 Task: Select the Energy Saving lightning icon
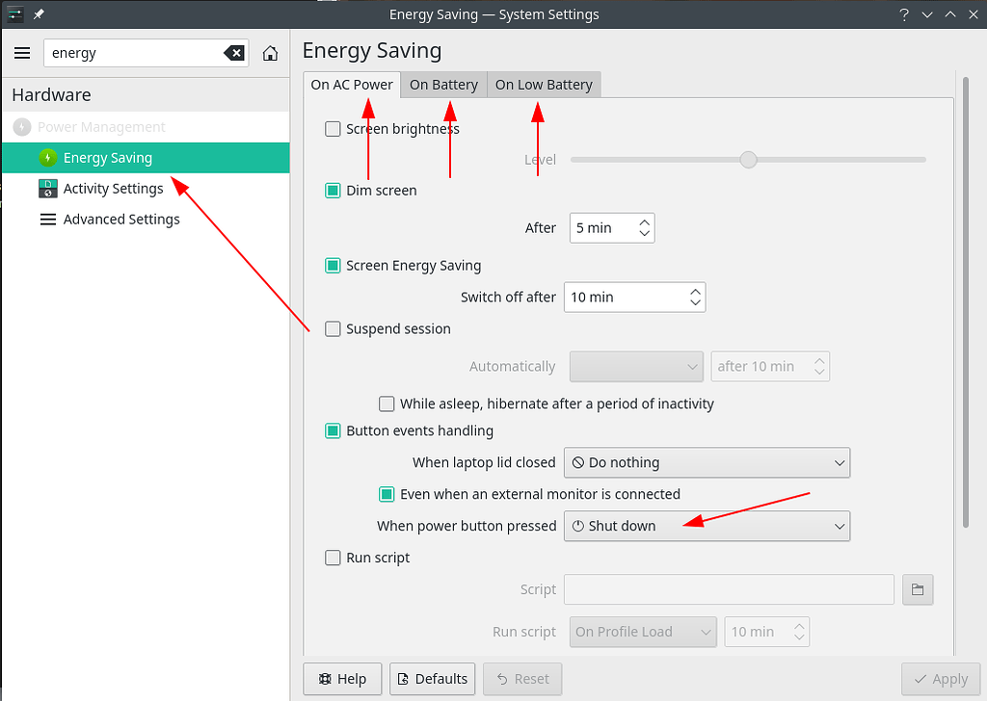tap(47, 158)
